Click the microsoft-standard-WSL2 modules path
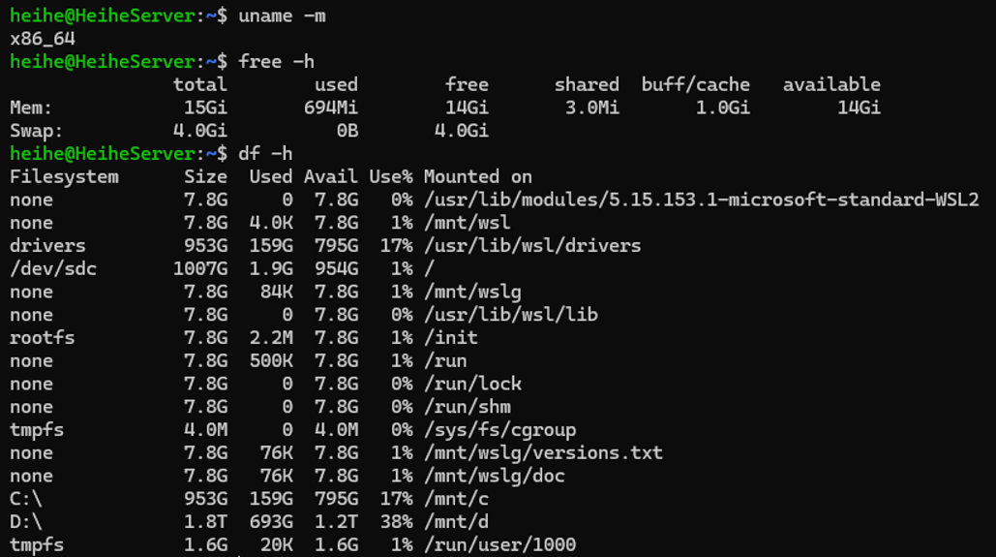Image resolution: width=996 pixels, height=557 pixels. pyautogui.click(x=701, y=201)
